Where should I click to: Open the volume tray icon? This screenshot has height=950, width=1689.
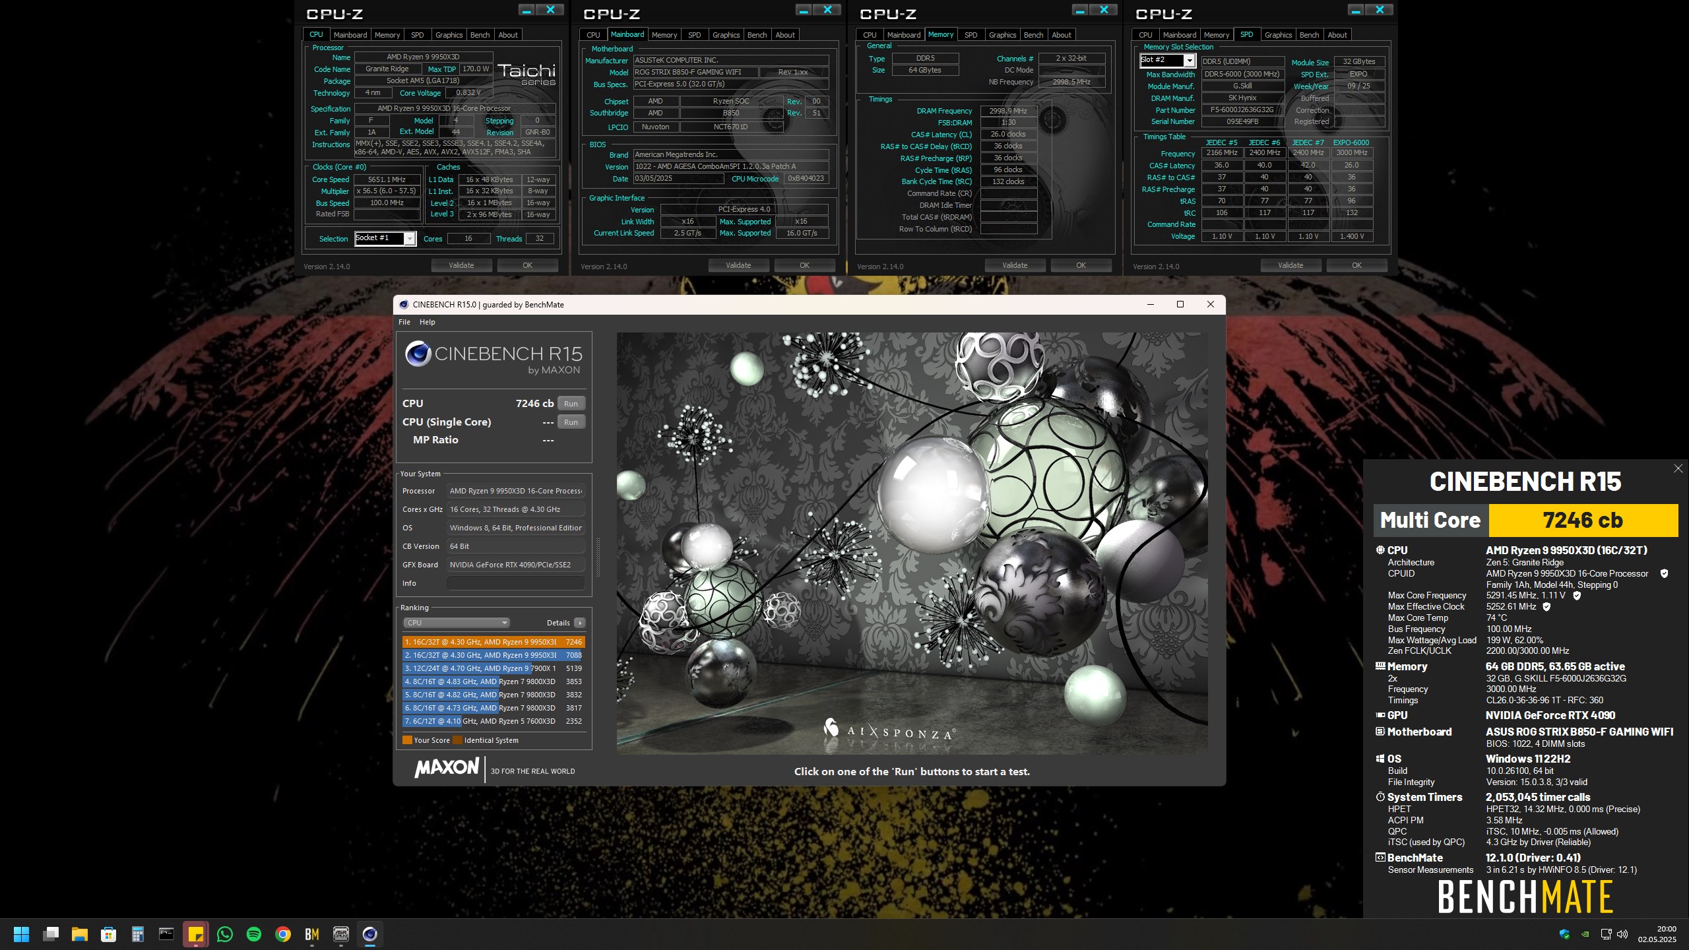[x=1622, y=934]
